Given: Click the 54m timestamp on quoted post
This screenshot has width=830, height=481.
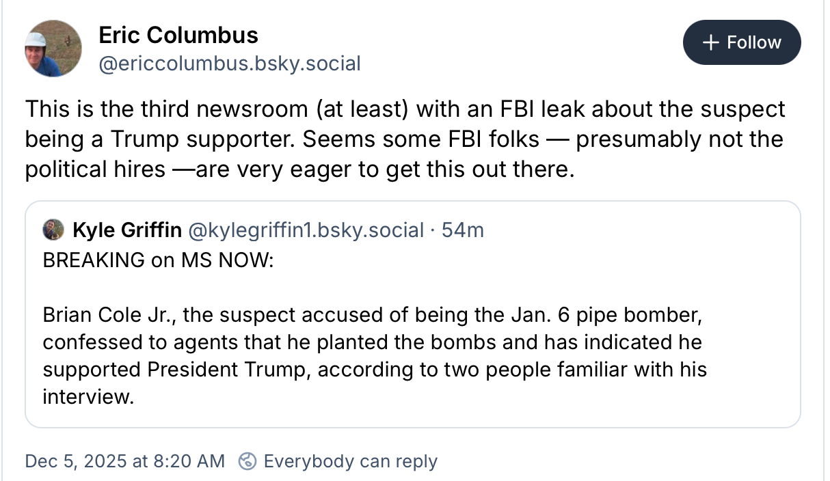Looking at the screenshot, I should 463,230.
